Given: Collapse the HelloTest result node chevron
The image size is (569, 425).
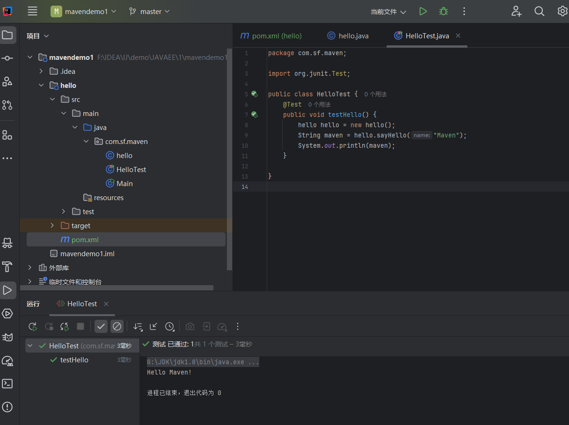Looking at the screenshot, I should 30,346.
